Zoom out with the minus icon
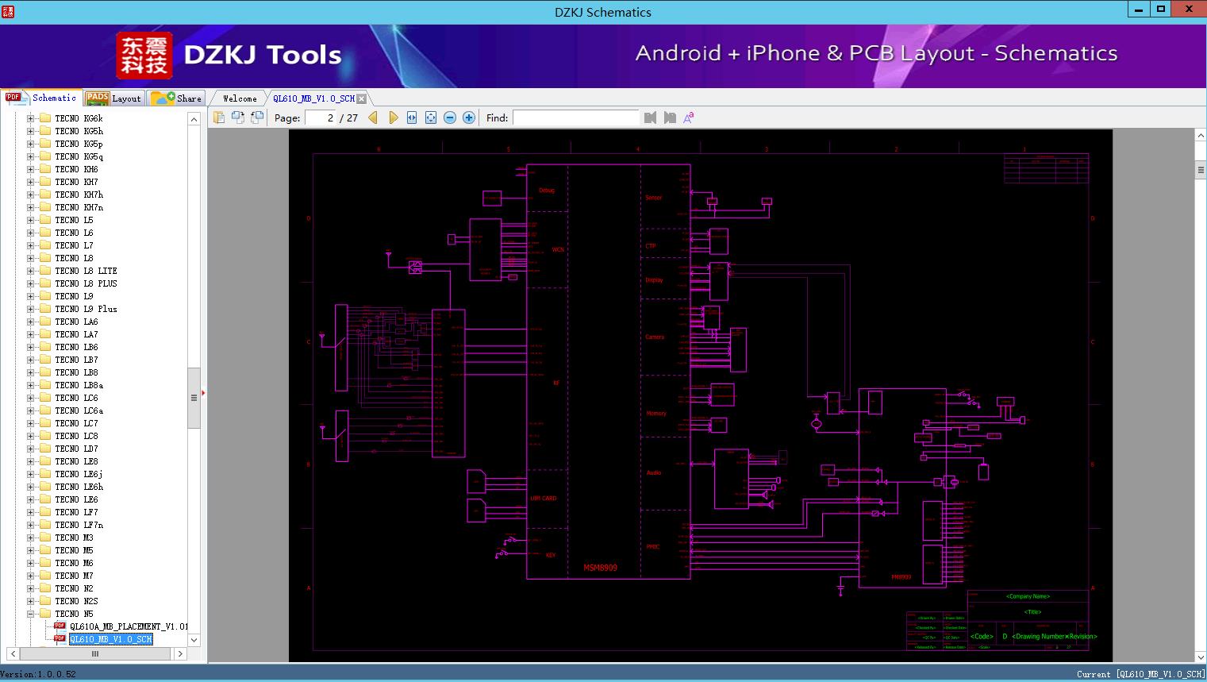 click(450, 118)
